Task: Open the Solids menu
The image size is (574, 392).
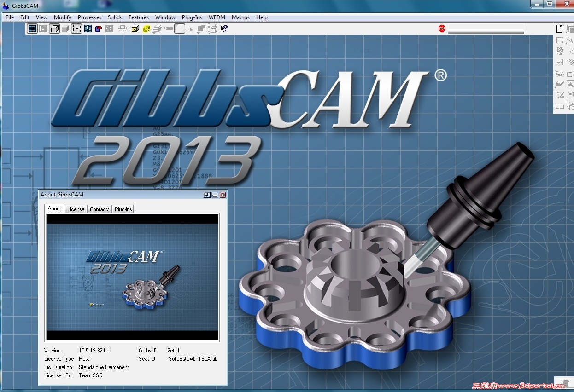Action: [115, 17]
